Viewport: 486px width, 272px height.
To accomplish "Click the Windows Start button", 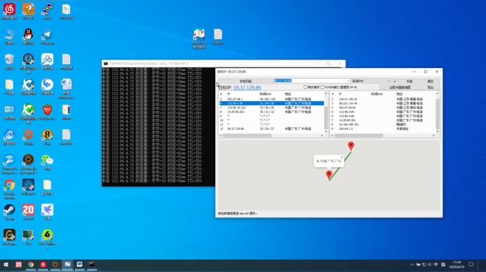I will (6, 265).
